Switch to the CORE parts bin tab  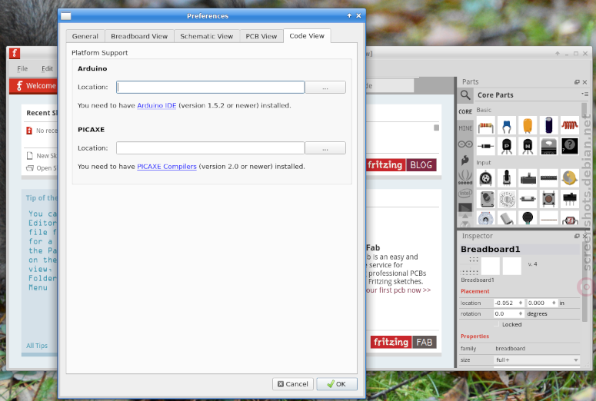coord(465,111)
